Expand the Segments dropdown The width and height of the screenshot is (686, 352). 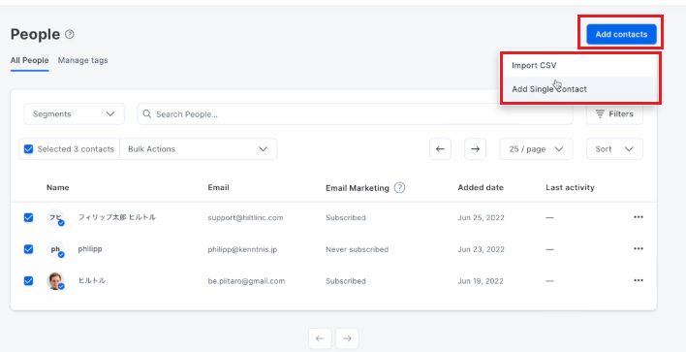(75, 113)
